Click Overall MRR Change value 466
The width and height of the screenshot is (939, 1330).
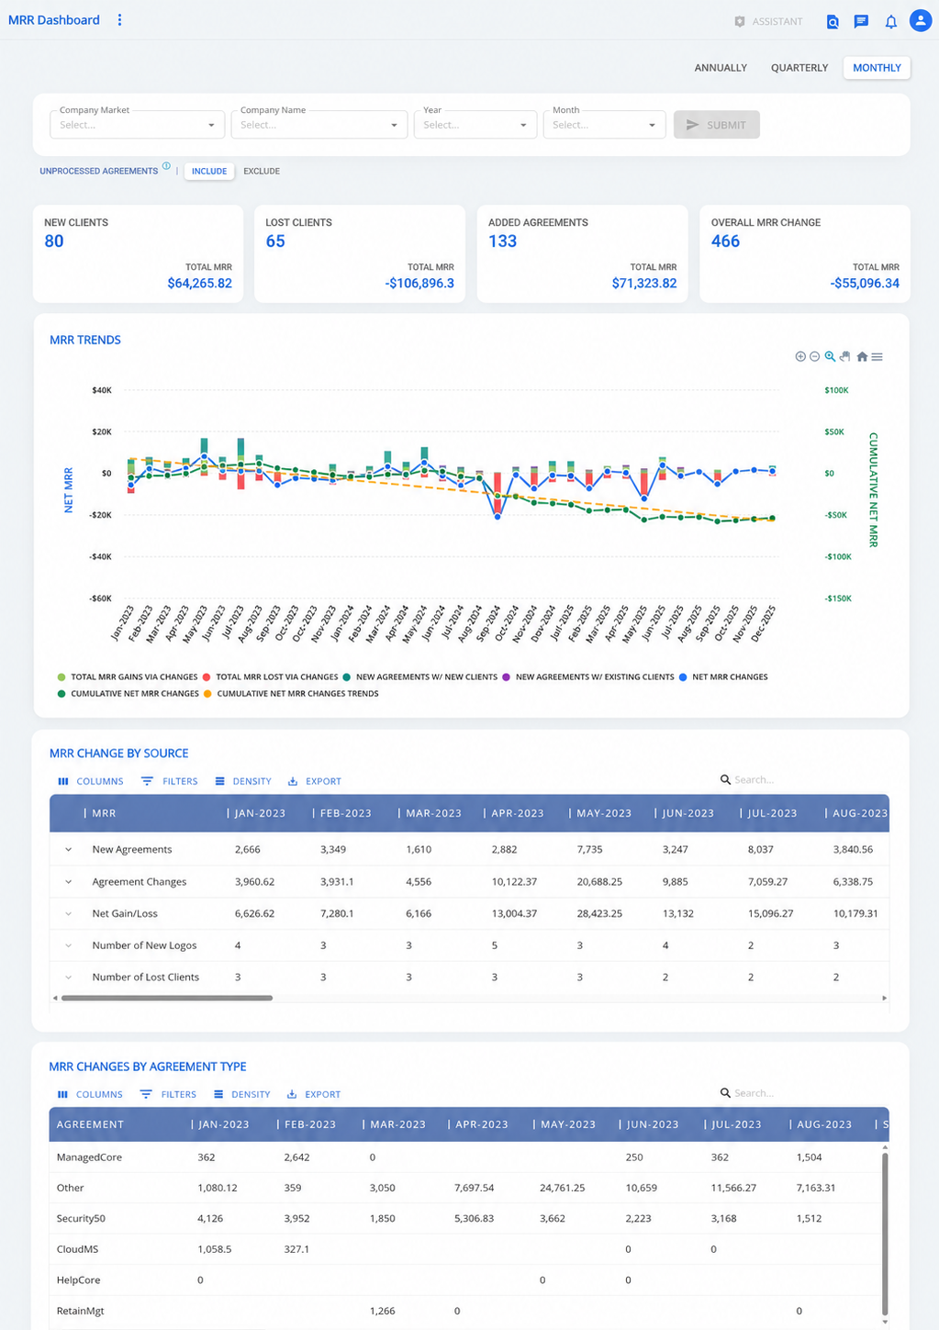coord(725,241)
